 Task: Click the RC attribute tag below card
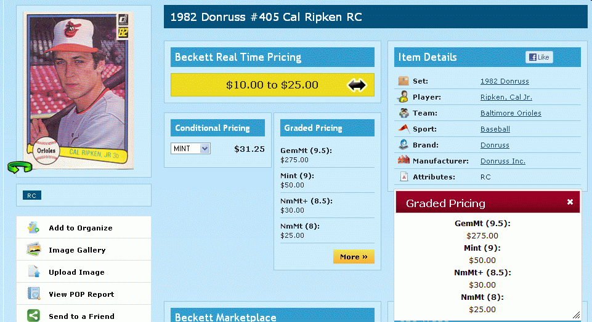tap(31, 195)
